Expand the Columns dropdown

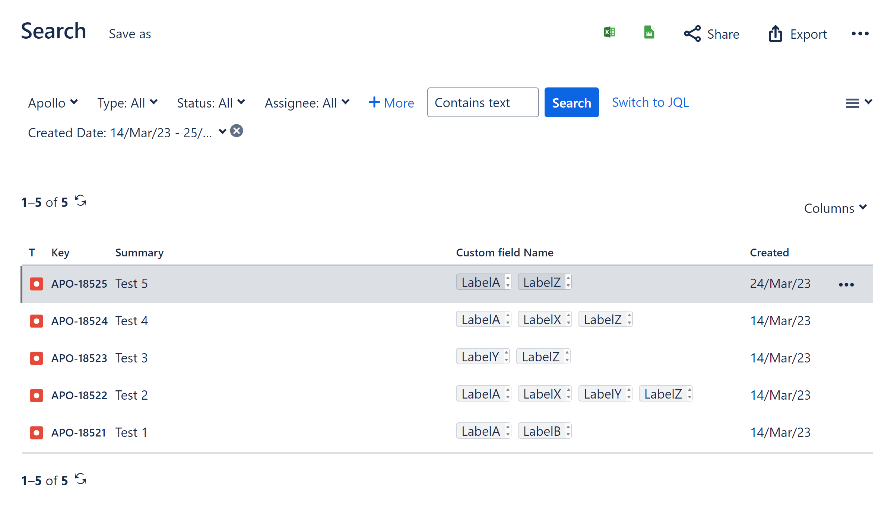coord(835,208)
